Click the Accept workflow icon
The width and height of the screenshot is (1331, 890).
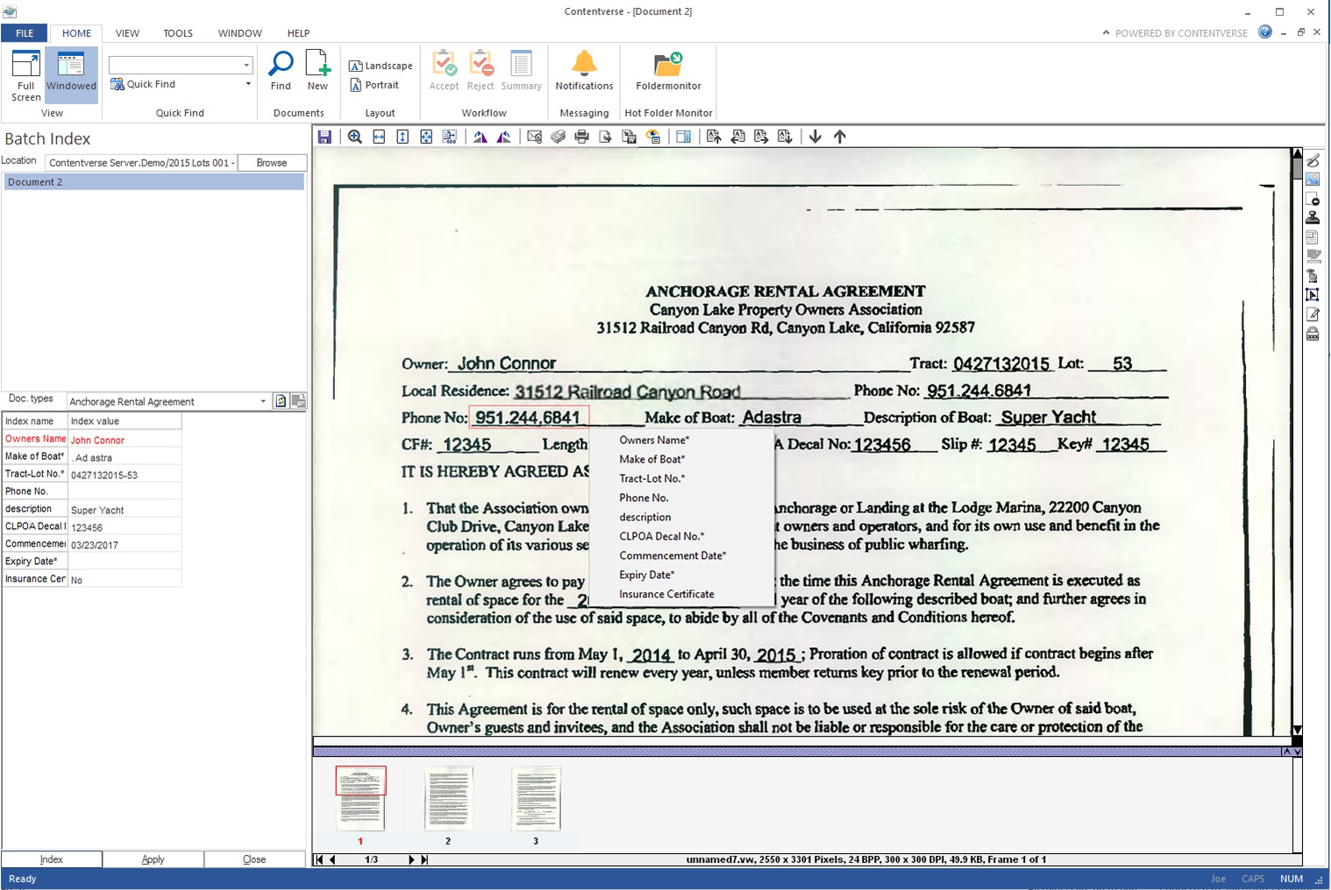(444, 70)
